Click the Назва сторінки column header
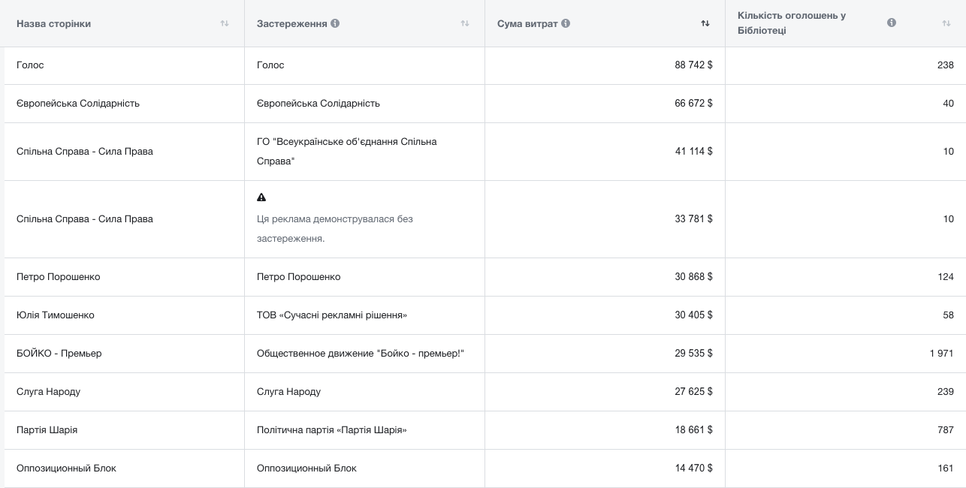This screenshot has width=966, height=488. pos(53,23)
